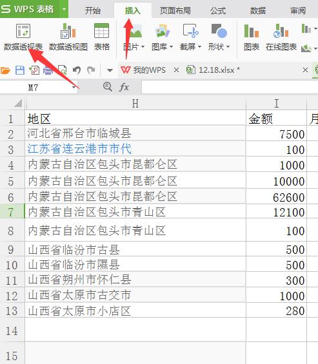318x364 pixels.
Task: Select column H header
Action: 135,104
